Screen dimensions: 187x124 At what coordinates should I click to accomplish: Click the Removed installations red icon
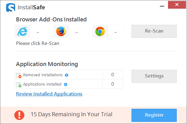coord(19,75)
